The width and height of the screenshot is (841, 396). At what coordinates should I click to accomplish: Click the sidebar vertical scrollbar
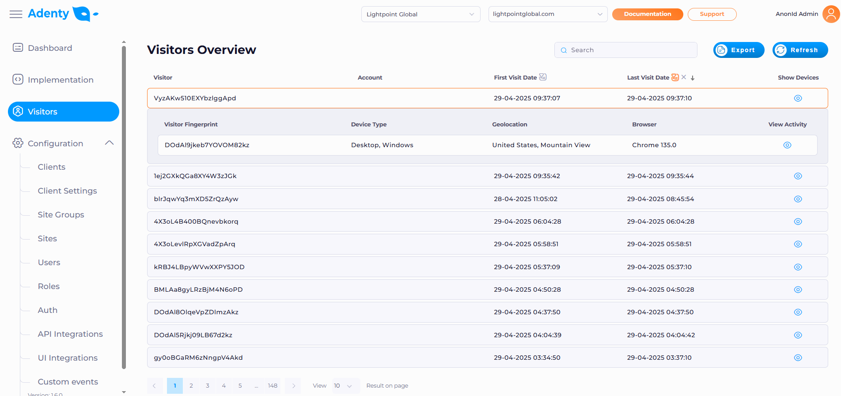point(124,208)
